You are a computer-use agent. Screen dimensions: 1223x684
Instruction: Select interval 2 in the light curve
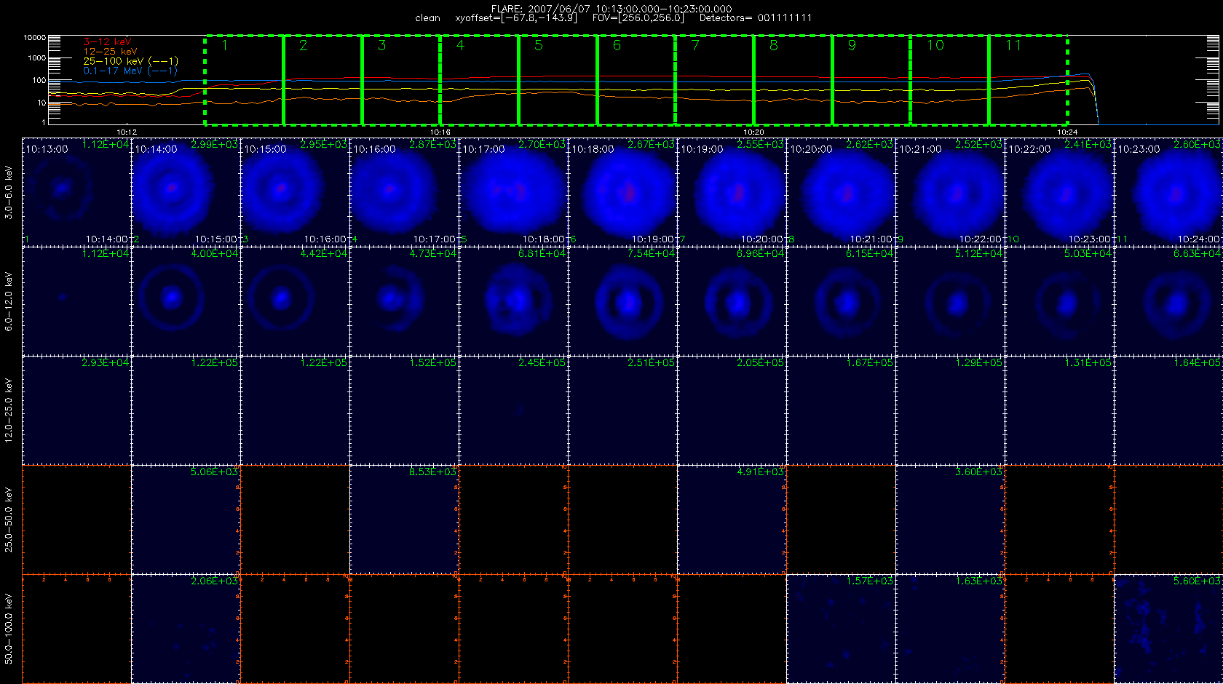[x=322, y=80]
